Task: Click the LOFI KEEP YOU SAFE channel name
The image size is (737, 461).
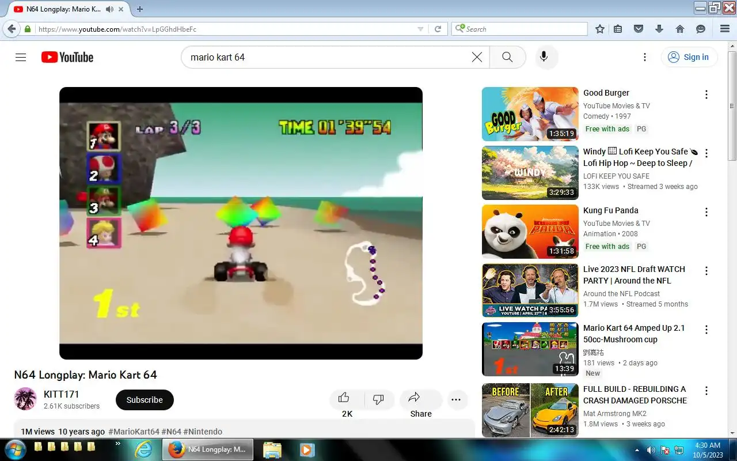Action: [616, 176]
